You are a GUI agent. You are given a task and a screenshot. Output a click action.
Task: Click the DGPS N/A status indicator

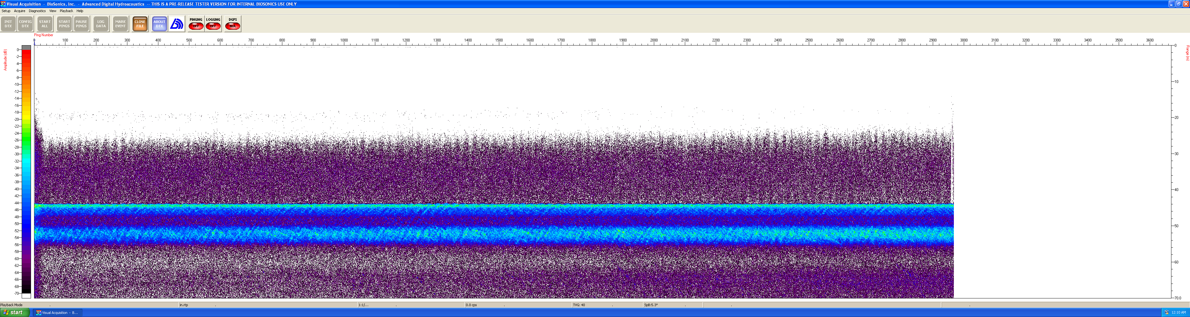pos(232,24)
